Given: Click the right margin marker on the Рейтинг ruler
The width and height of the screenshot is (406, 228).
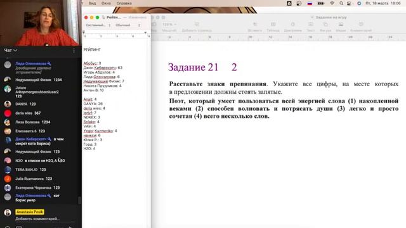Looking at the screenshot, I should pyautogui.click(x=145, y=32).
